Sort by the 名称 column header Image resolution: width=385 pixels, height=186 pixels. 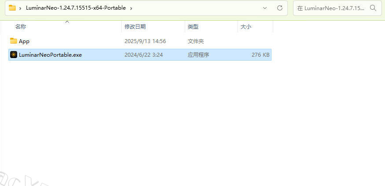point(21,27)
